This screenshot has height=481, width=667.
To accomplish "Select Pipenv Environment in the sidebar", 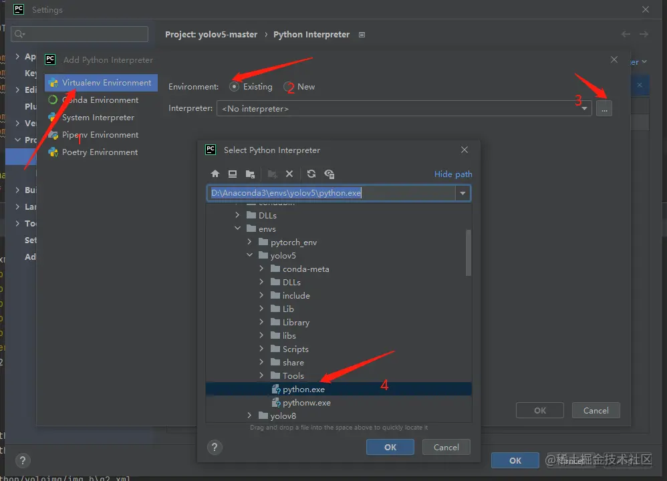I will coord(101,135).
